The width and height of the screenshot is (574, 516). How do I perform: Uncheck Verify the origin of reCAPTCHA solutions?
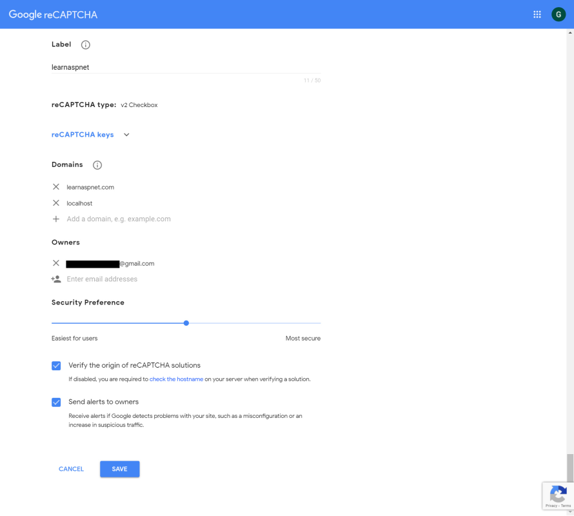(x=56, y=366)
